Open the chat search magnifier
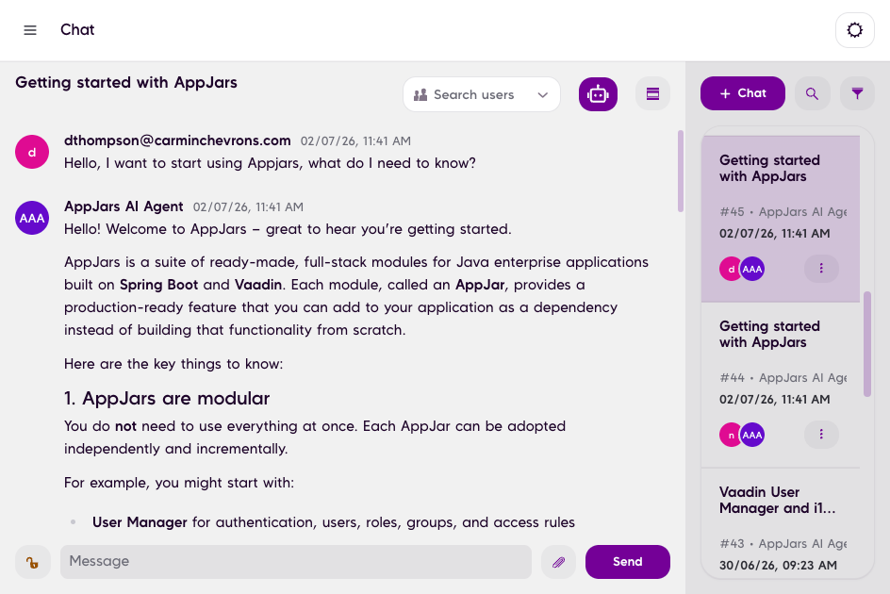The image size is (890, 594). (x=813, y=93)
